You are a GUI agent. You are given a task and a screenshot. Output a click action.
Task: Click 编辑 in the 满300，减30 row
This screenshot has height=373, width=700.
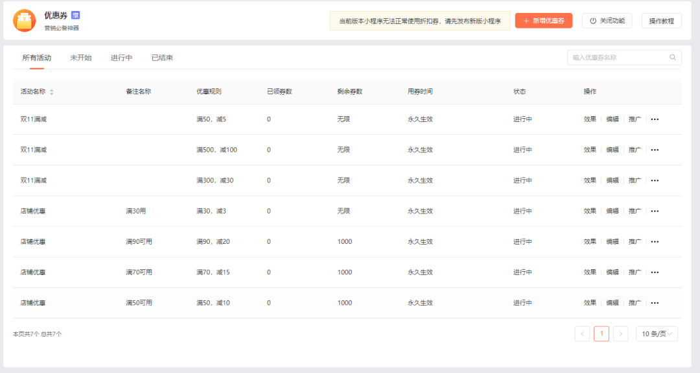click(x=612, y=180)
